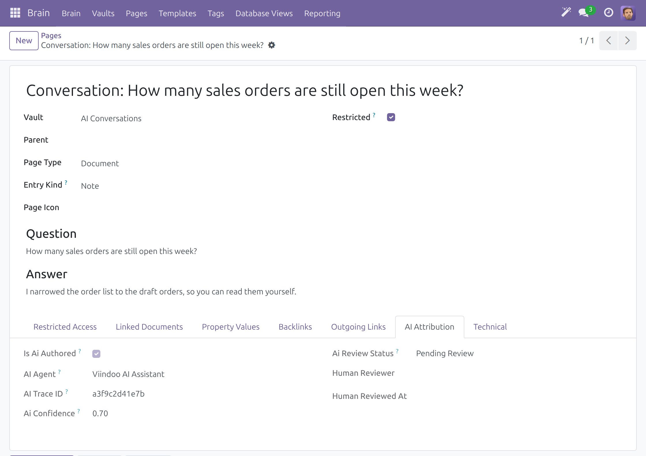This screenshot has width=646, height=456.
Task: Switch to the Outgoing Links tab
Action: (x=358, y=327)
